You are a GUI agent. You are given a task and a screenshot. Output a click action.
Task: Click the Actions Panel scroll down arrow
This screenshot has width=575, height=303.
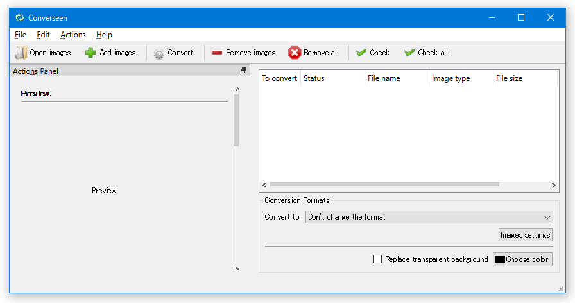237,268
